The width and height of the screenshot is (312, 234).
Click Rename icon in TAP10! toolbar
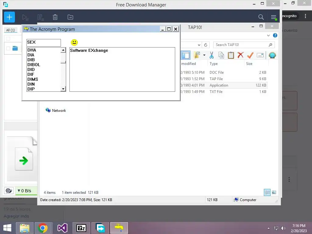tap(260, 55)
